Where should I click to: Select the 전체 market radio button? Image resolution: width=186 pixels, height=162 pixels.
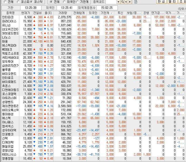click(x=5, y=2)
